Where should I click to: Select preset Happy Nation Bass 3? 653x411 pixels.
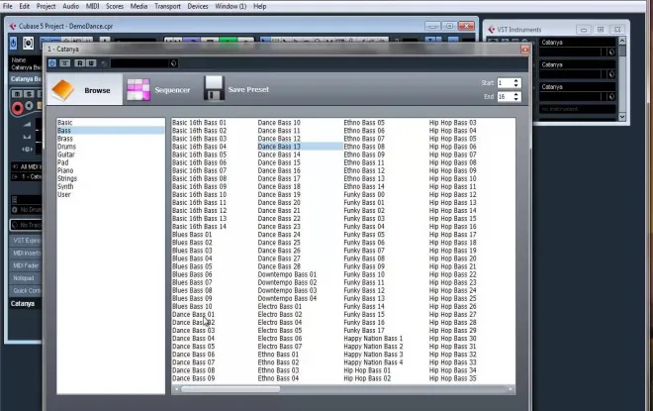(x=373, y=355)
